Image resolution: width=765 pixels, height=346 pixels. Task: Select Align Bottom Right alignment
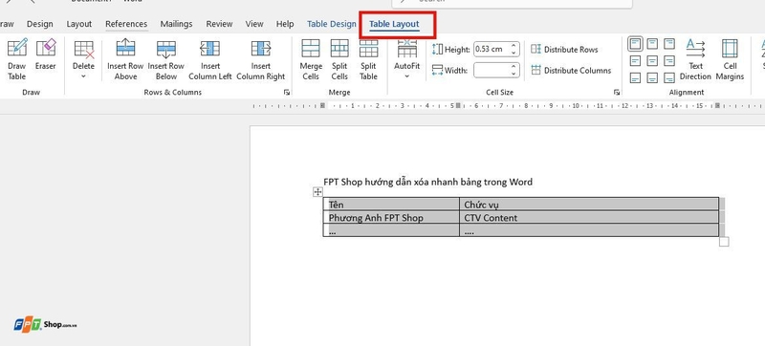(669, 77)
